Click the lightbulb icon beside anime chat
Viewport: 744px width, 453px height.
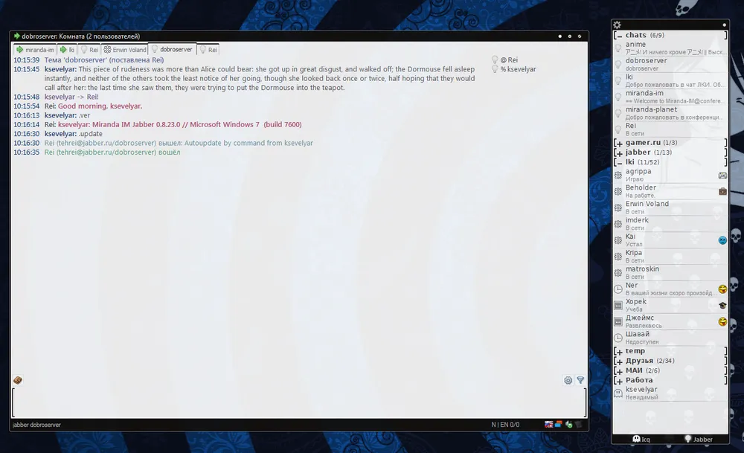point(618,48)
